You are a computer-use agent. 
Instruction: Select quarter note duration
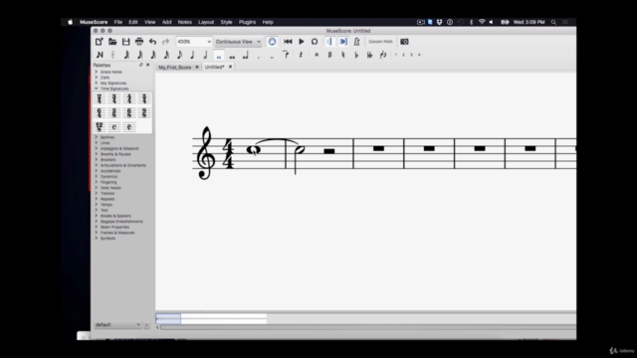tap(192, 55)
